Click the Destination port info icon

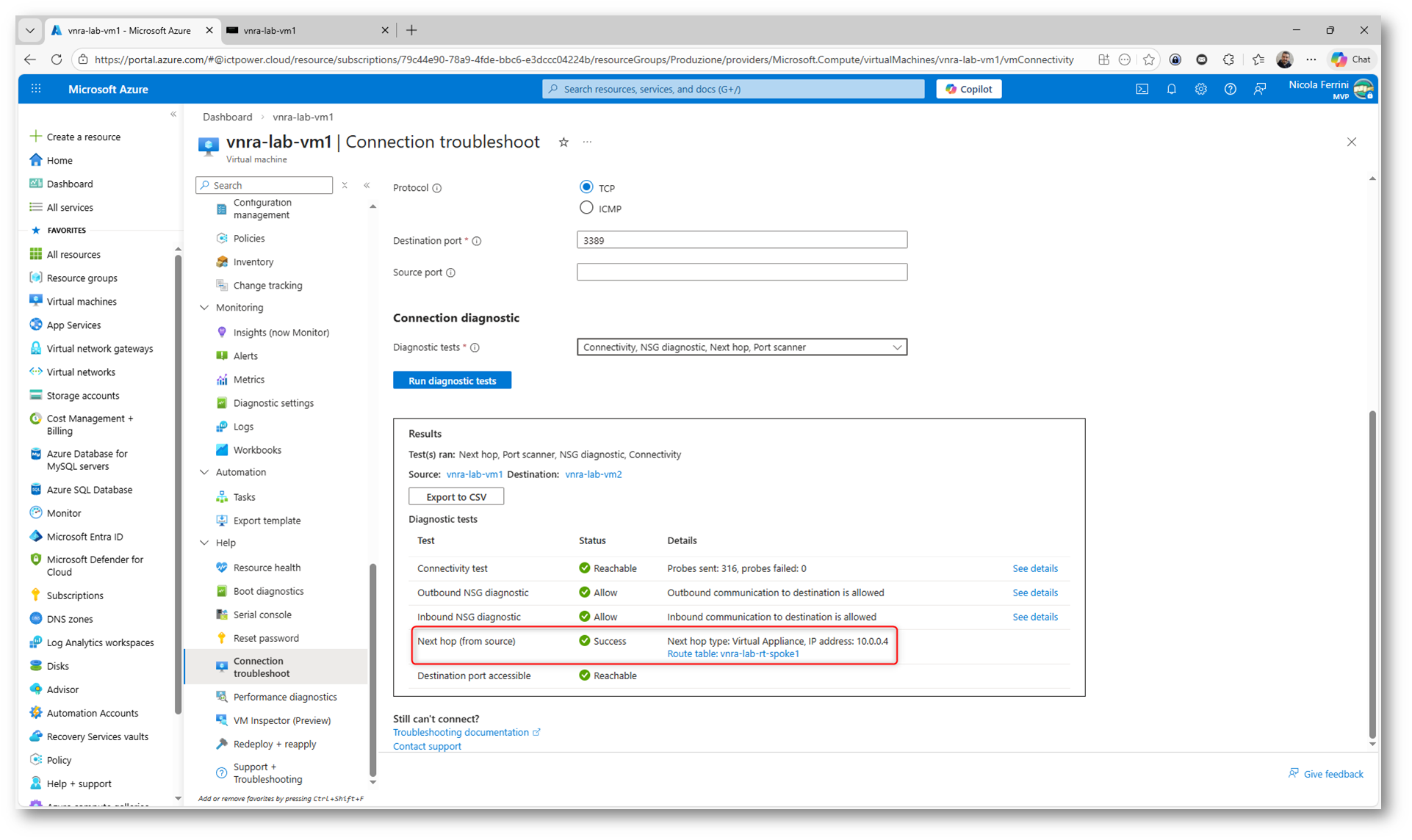coord(477,241)
